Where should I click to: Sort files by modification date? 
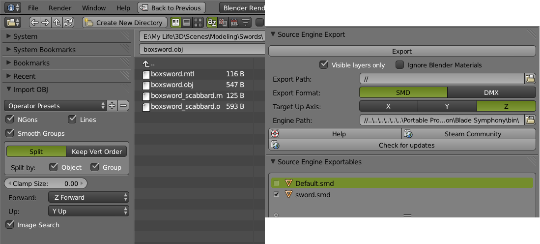[234, 23]
